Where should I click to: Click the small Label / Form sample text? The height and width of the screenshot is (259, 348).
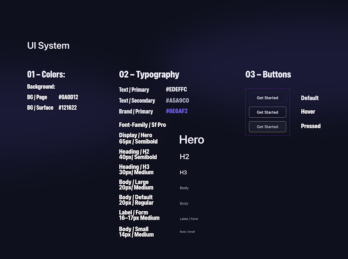189,219
